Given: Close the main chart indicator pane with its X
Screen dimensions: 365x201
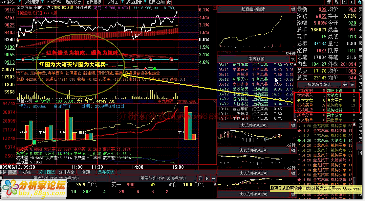Looking at the screenshot, I should tap(214, 72).
